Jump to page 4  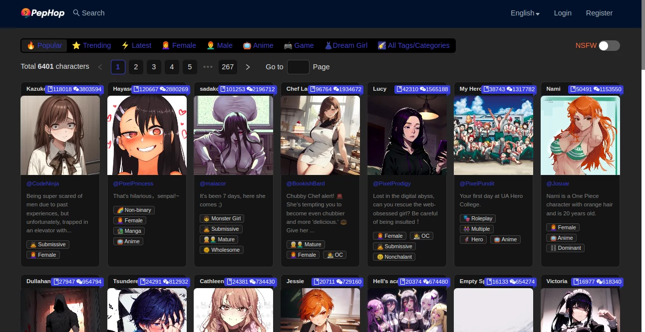(x=172, y=67)
